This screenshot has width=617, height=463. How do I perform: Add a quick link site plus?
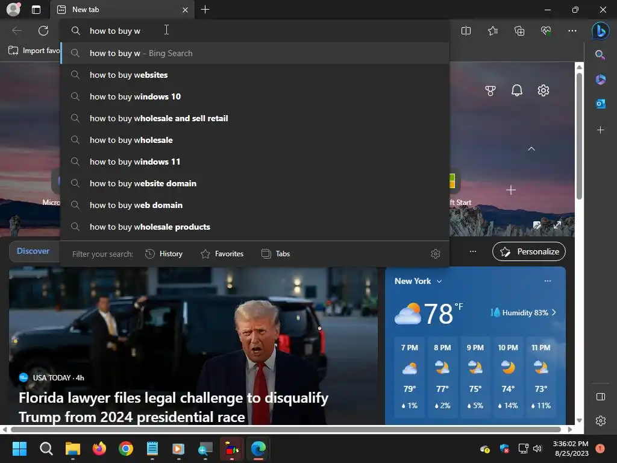[x=511, y=190]
